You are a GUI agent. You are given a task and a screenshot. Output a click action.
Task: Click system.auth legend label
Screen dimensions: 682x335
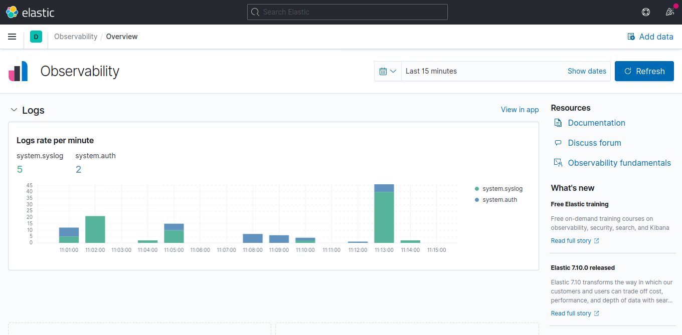499,200
